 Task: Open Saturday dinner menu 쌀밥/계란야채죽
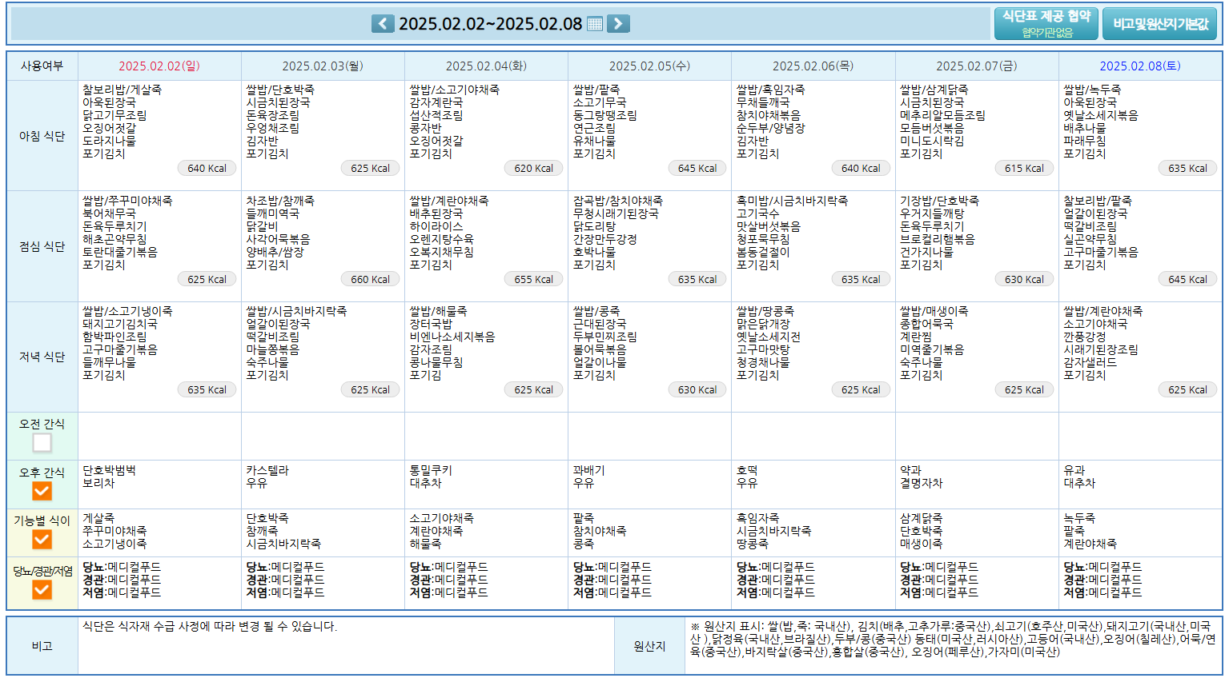(x=1102, y=311)
